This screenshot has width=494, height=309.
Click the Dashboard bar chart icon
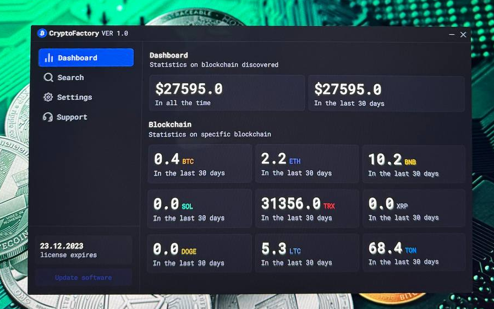pos(49,58)
